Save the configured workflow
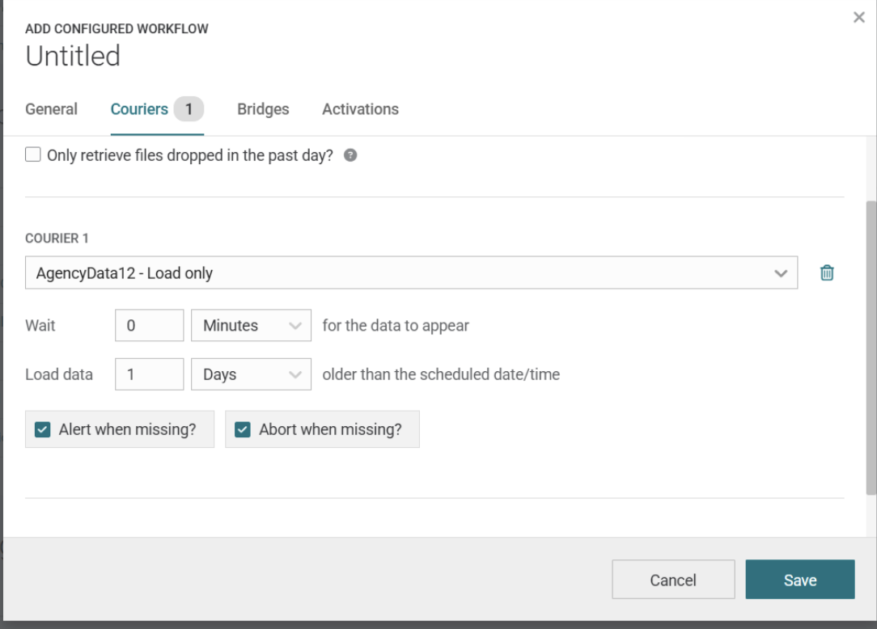This screenshot has height=629, width=877. (x=799, y=580)
